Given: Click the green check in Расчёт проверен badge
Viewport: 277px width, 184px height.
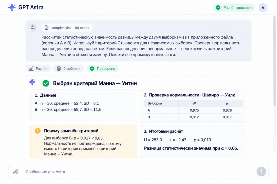Looking at the screenshot, I should click(x=218, y=8).
